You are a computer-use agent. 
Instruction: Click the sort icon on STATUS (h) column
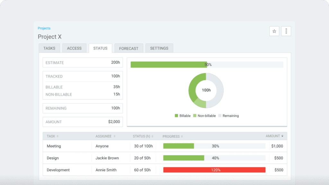[152, 136]
